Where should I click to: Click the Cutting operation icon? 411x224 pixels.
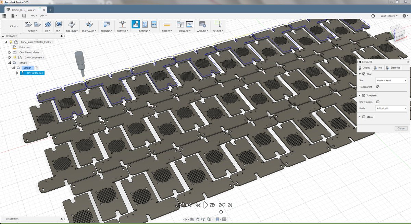tap(122, 24)
